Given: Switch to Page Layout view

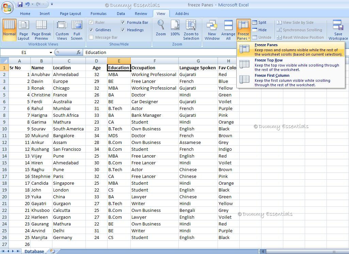Looking at the screenshot, I should [23, 30].
